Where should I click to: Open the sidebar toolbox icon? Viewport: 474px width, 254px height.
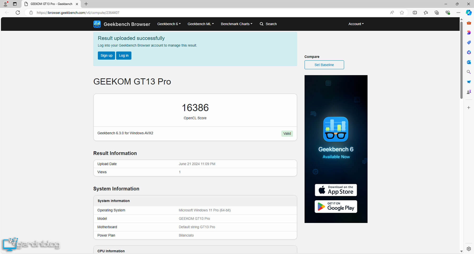(x=469, y=23)
